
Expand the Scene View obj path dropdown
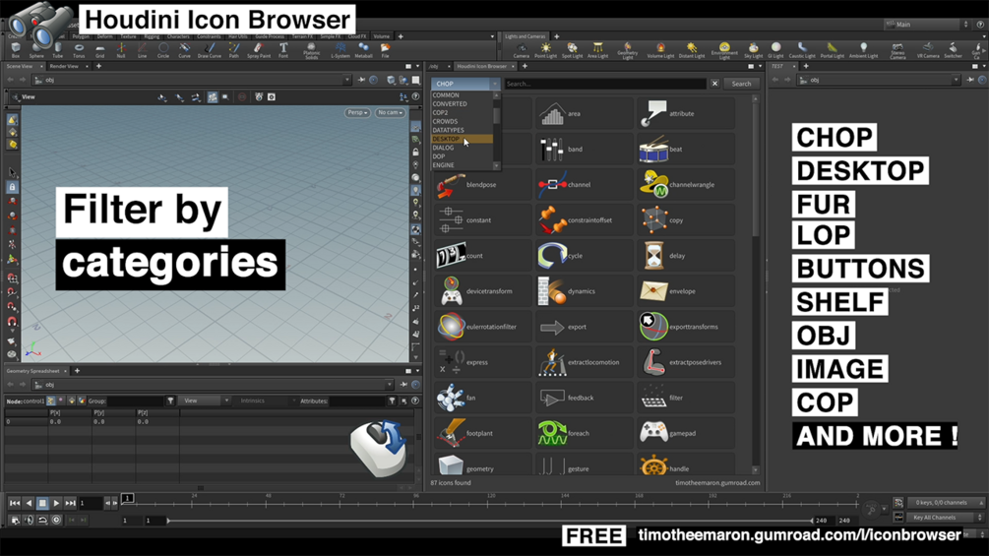[x=347, y=80]
